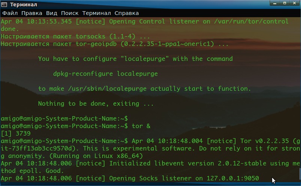Click the title text 'Терминал' in title bar
This screenshot has width=301, height=186.
pyautogui.click(x=24, y=4)
